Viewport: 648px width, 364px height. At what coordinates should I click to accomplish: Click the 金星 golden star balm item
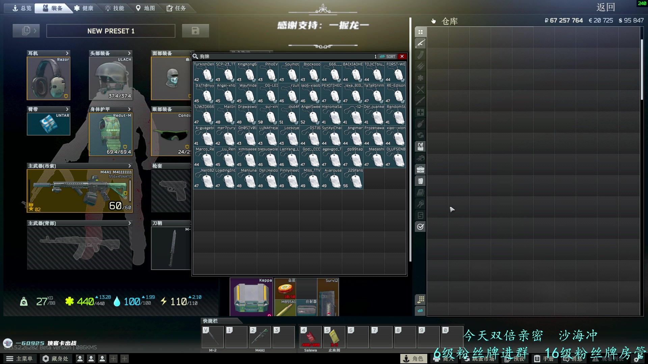pyautogui.click(x=286, y=289)
